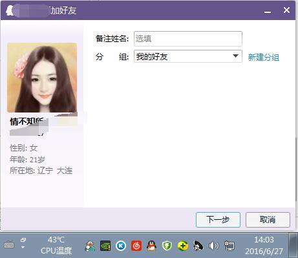Open the NVIDIA tray icon
298x258 pixels.
tap(105, 246)
